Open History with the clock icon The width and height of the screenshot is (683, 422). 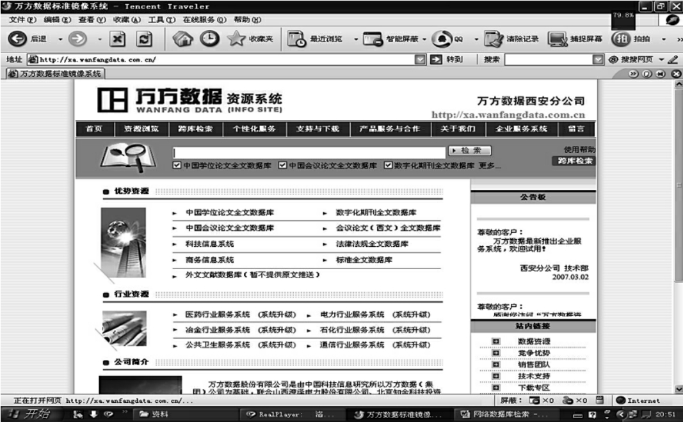click(x=209, y=39)
